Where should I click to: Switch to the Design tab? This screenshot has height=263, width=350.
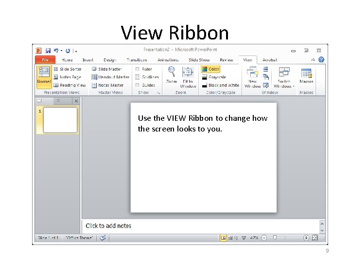(110, 60)
